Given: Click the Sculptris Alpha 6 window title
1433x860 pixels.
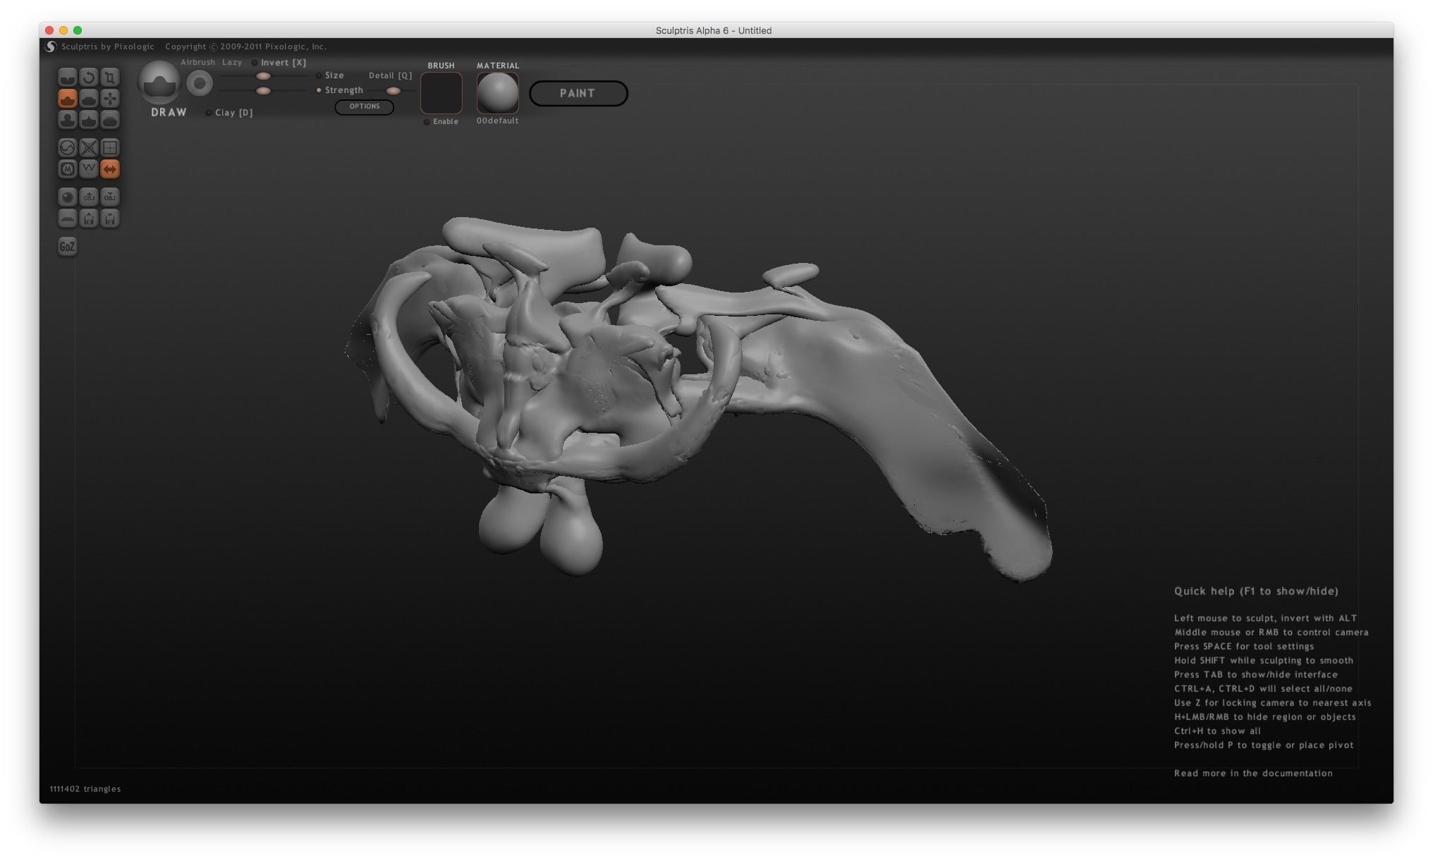Looking at the screenshot, I should coord(714,30).
